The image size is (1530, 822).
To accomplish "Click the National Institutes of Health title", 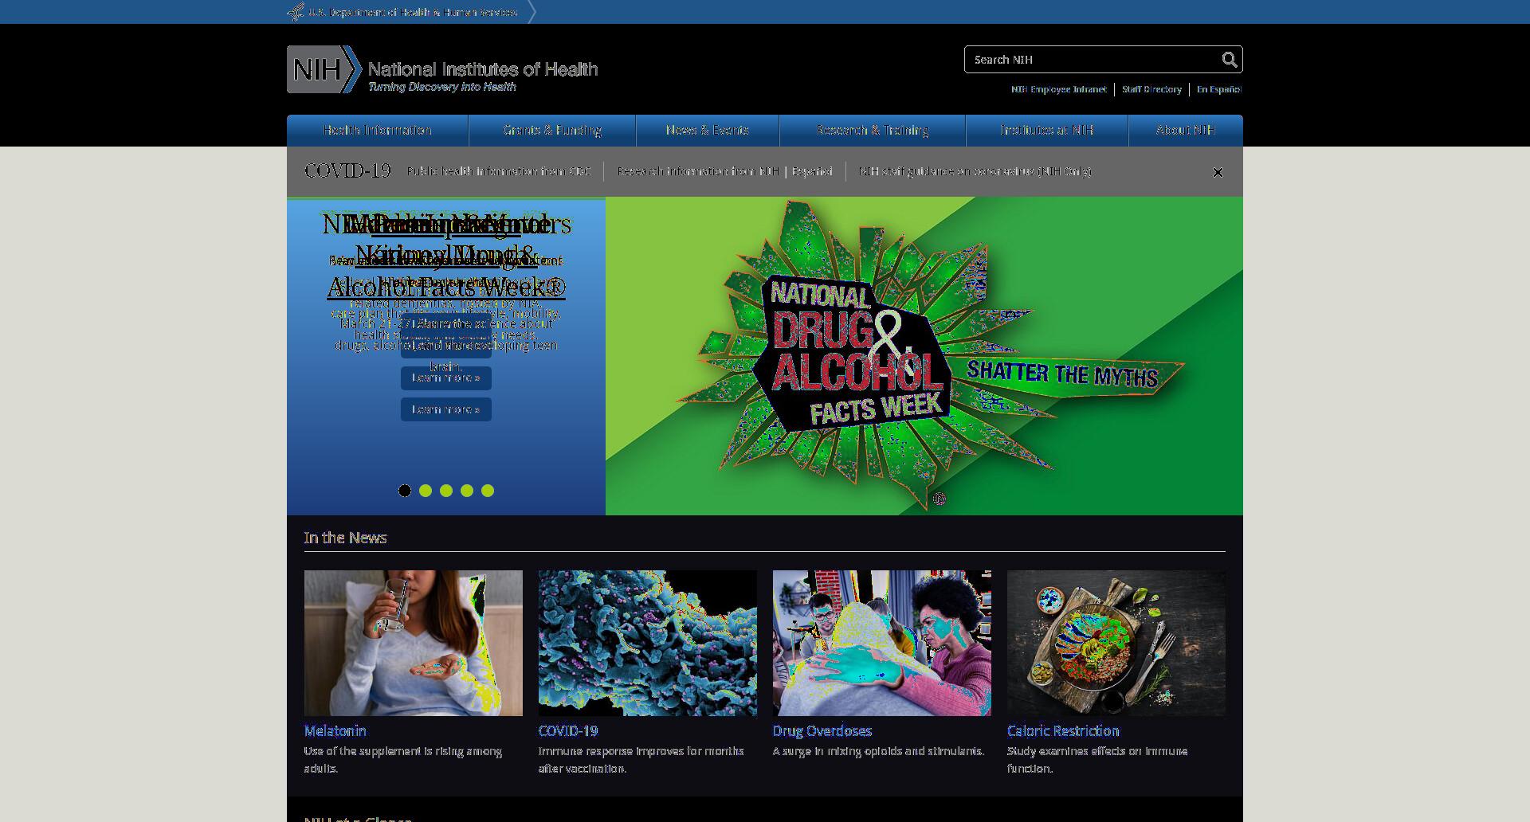I will (483, 69).
